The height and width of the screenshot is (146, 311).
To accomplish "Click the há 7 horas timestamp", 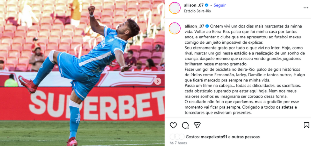I will (x=178, y=143).
